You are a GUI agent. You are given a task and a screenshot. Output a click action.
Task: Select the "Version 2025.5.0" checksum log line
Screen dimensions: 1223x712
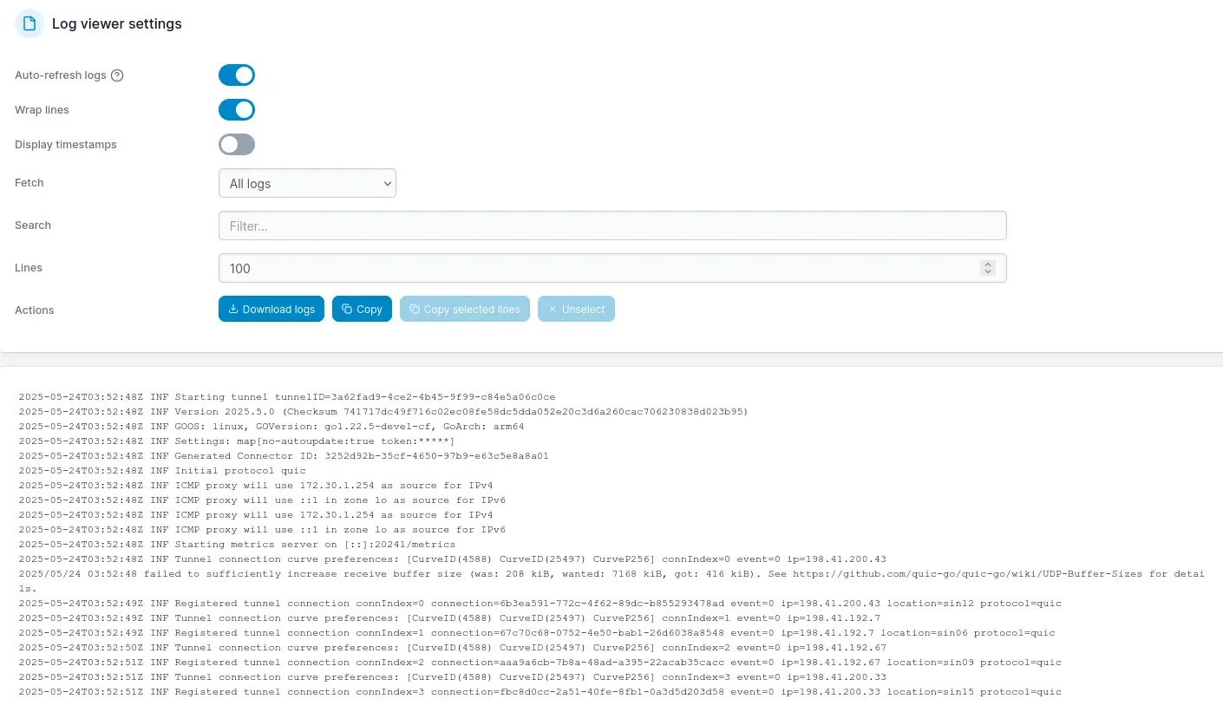coord(383,412)
